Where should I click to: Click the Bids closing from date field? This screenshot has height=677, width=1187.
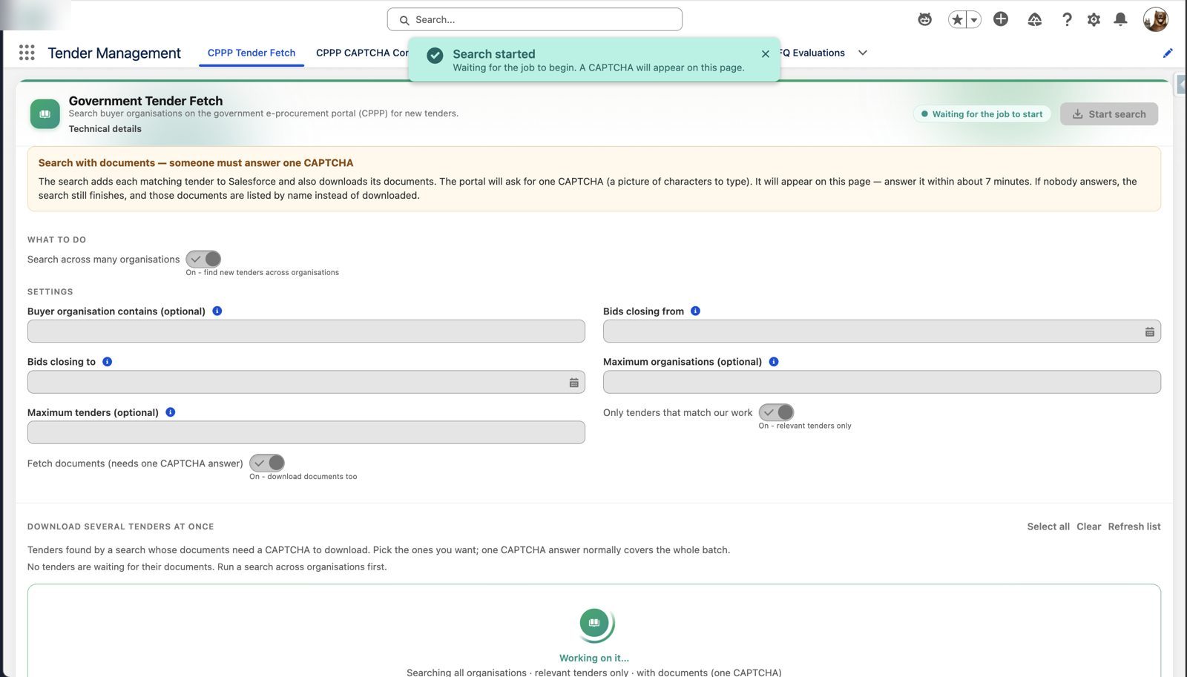[x=882, y=331]
